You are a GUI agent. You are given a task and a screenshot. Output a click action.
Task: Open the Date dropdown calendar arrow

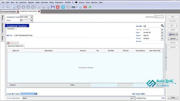pyautogui.click(x=162, y=33)
